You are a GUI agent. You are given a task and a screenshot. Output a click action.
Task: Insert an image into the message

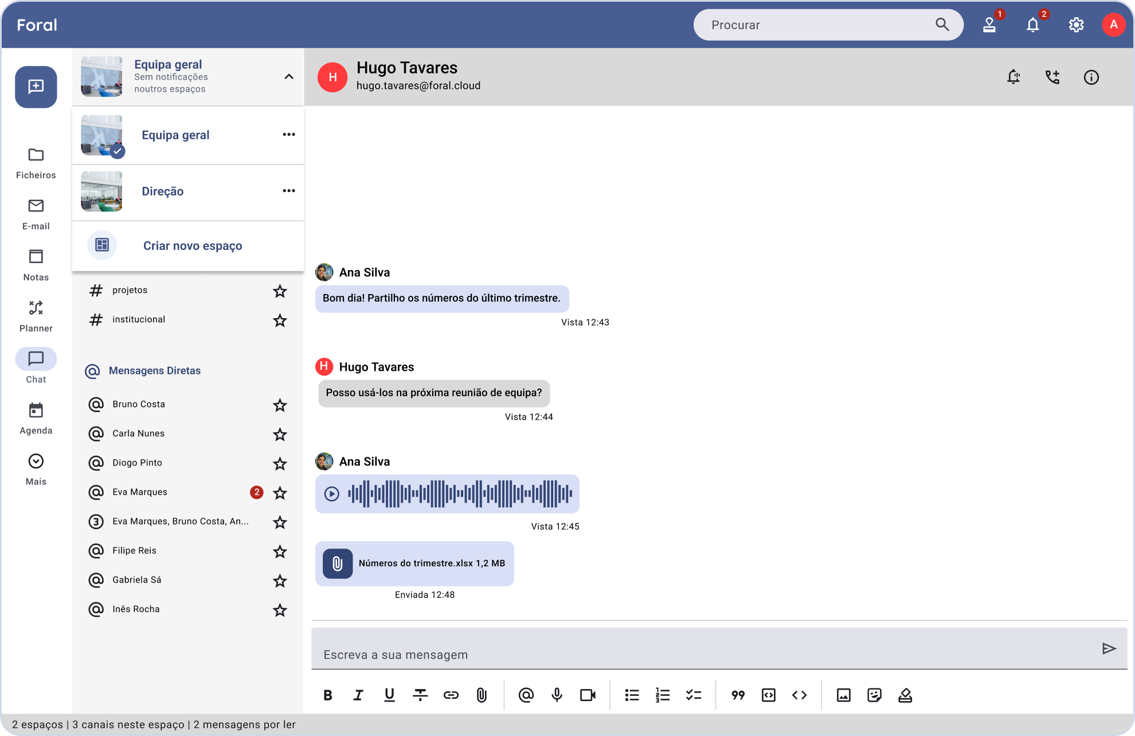[844, 695]
